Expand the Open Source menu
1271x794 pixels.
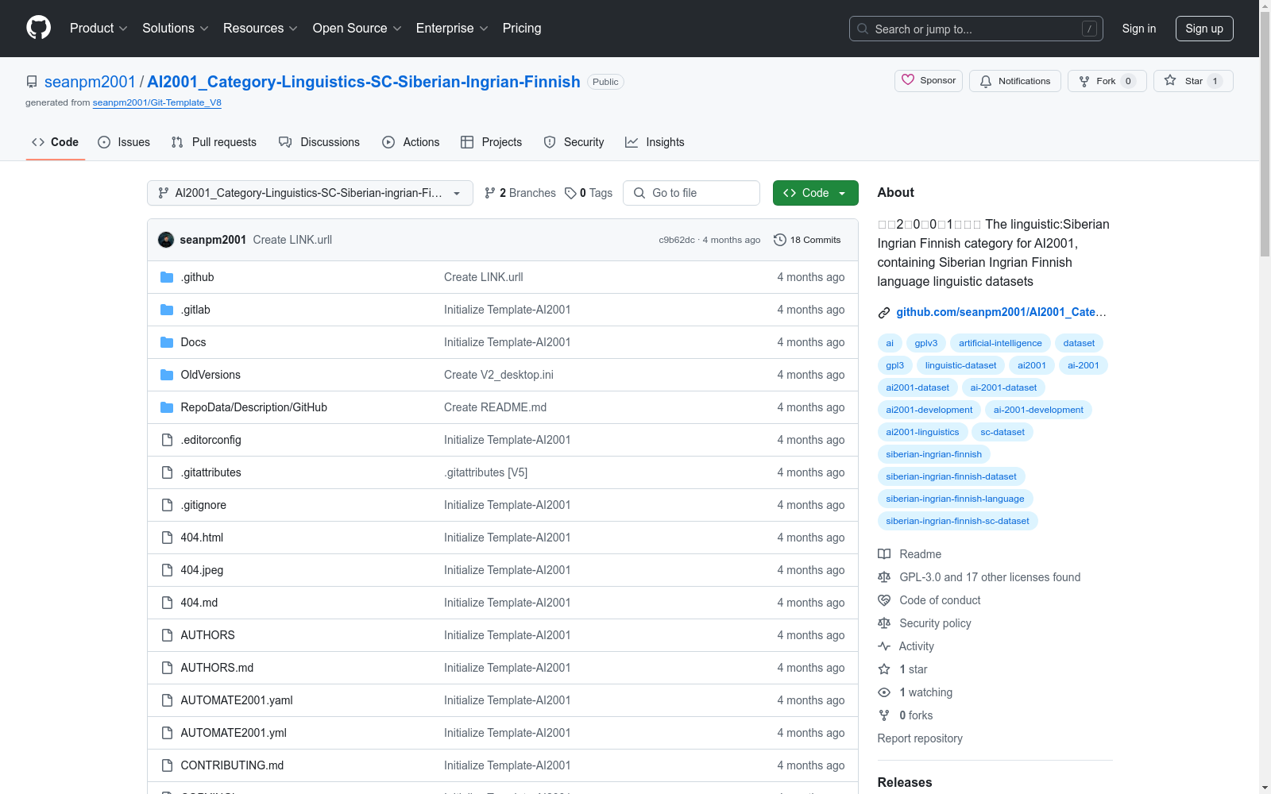point(357,29)
